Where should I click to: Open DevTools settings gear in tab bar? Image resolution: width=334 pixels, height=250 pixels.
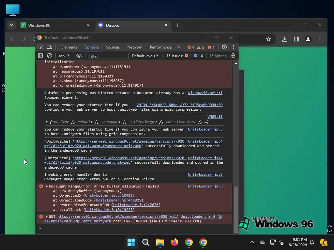tap(224, 47)
